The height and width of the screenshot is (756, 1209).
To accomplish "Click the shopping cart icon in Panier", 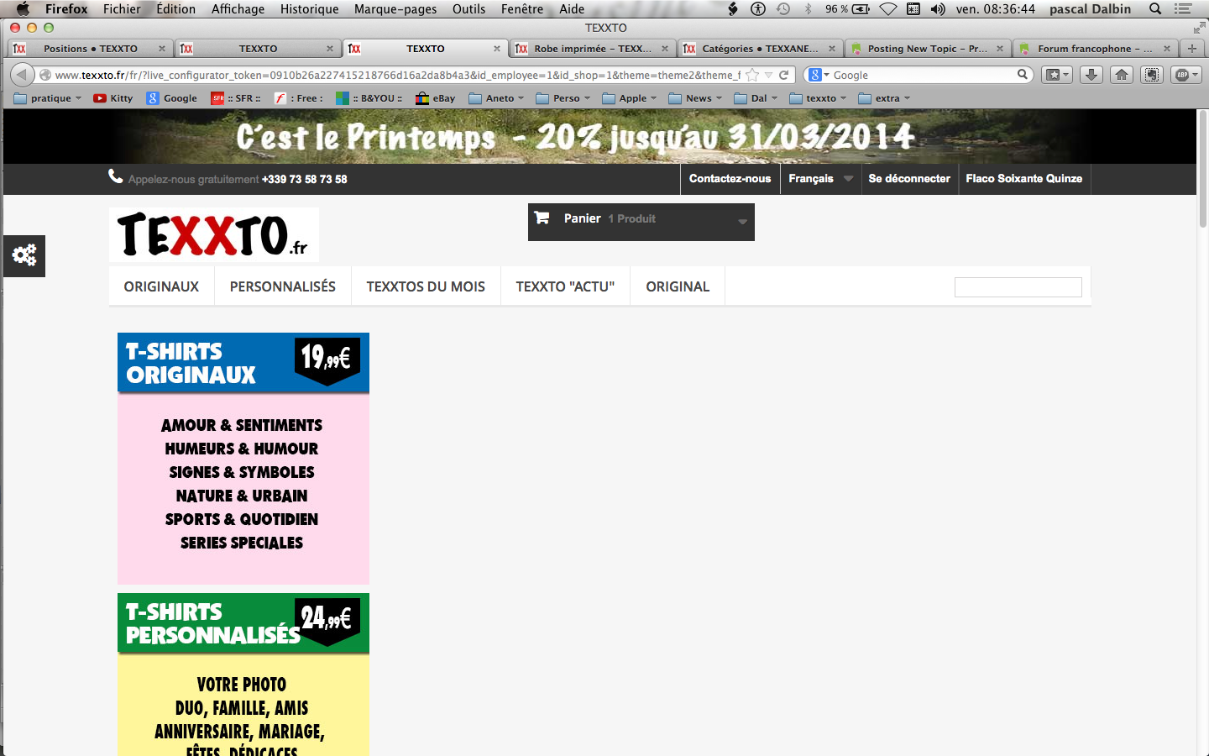I will [x=542, y=218].
